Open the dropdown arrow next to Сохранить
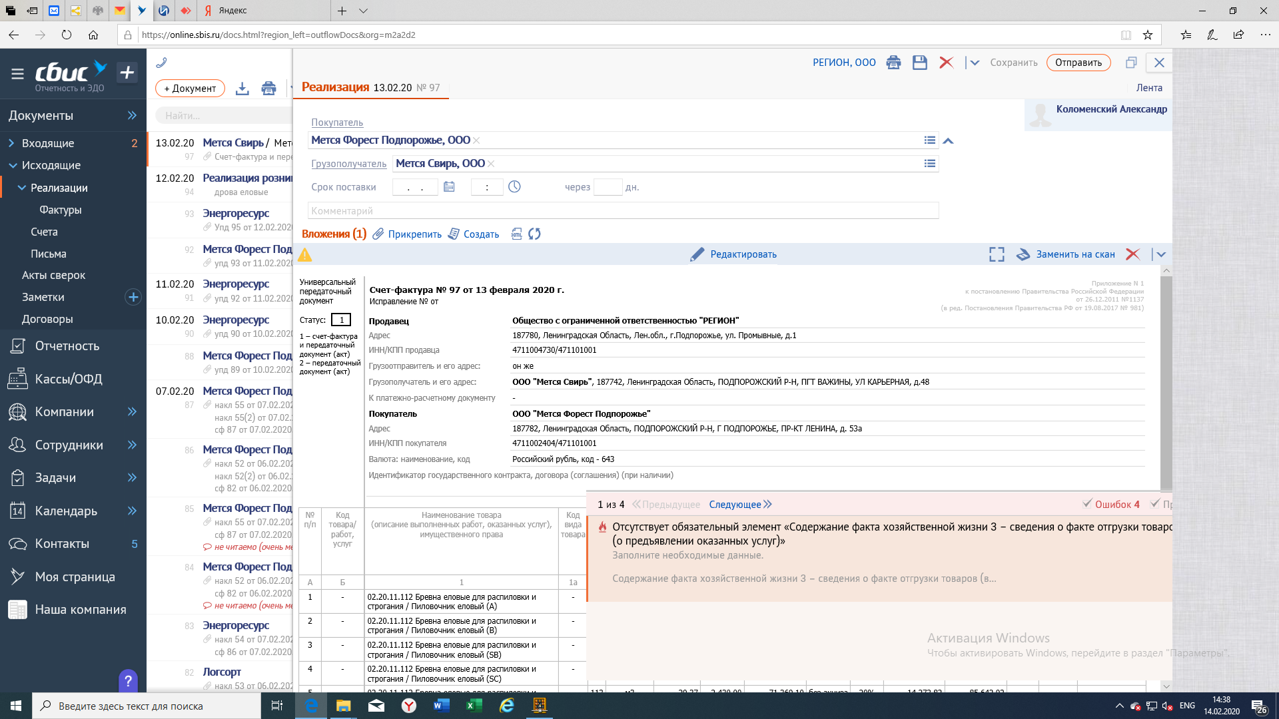 pyautogui.click(x=975, y=63)
